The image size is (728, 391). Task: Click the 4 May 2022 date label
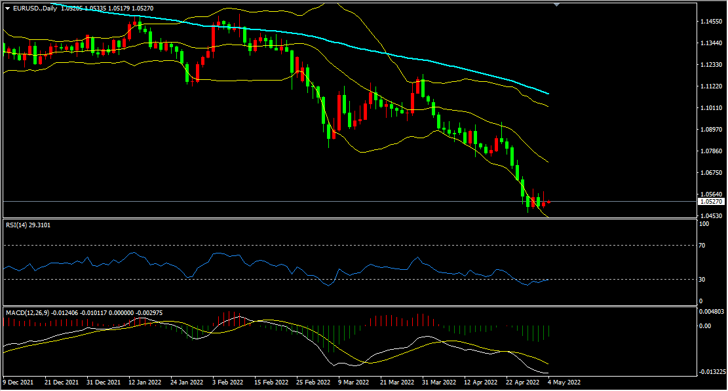[x=564, y=382]
